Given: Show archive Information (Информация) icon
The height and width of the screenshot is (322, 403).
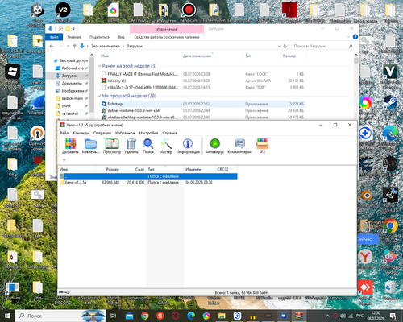Looking at the screenshot, I should [188, 144].
